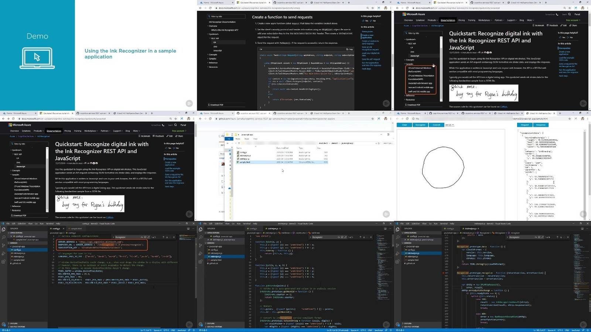Go to next find match in config.js frame
Viewport: 591px width, 332px height.
(167, 237)
